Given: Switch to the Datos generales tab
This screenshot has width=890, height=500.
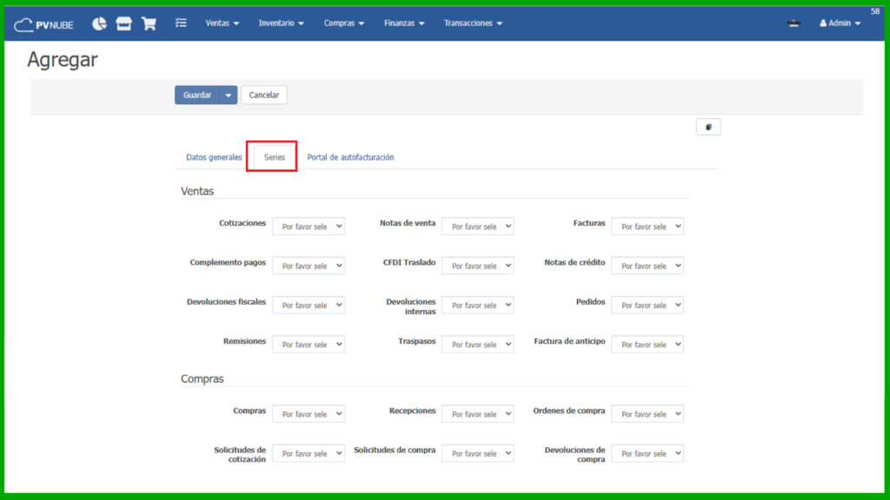Looking at the screenshot, I should pos(214,157).
